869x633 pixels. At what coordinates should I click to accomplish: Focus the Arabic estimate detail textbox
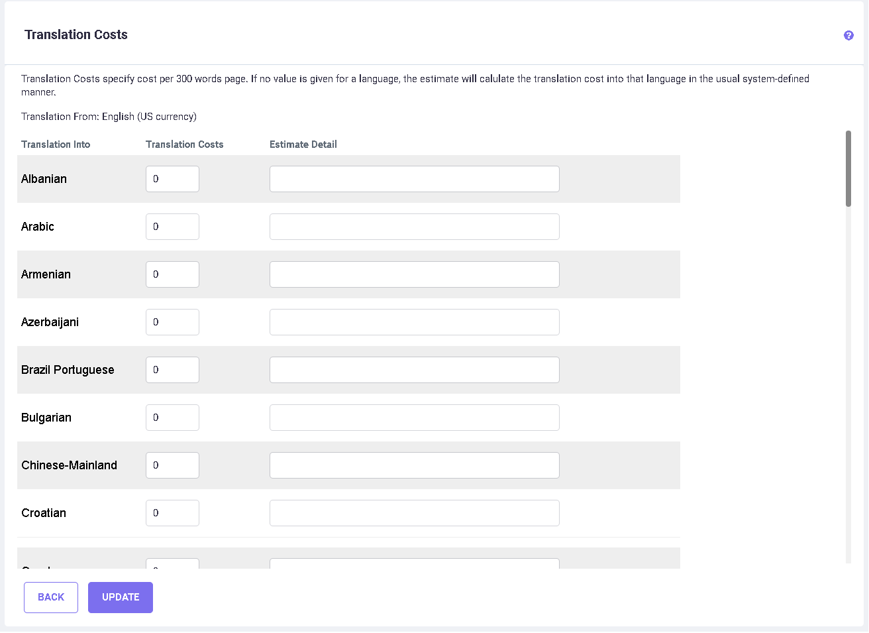coord(414,227)
